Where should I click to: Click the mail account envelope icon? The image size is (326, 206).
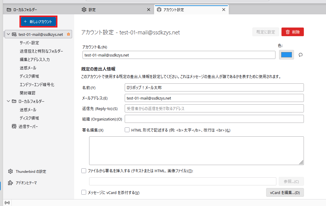(x=14, y=34)
